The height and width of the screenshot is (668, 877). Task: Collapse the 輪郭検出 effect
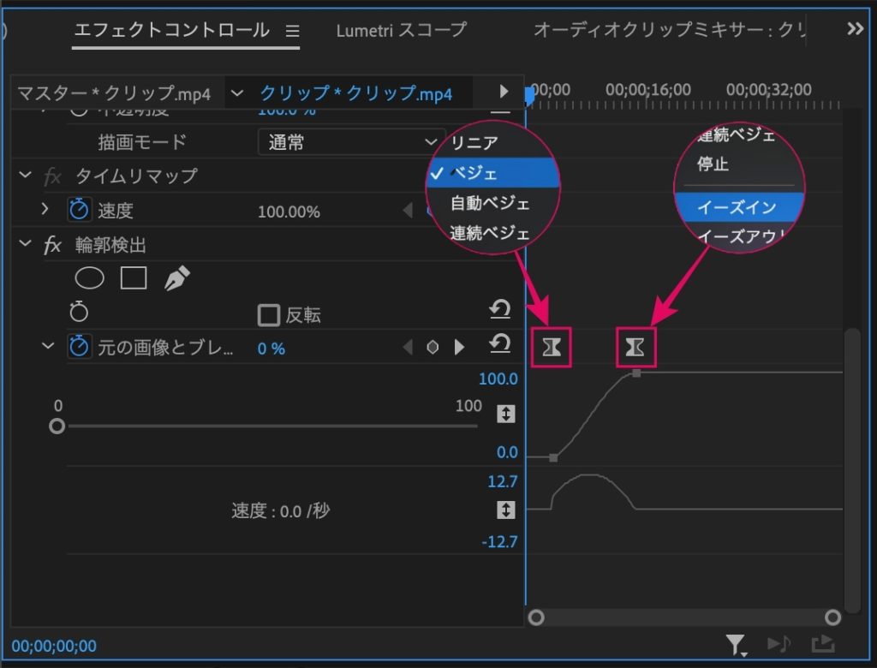(25, 243)
